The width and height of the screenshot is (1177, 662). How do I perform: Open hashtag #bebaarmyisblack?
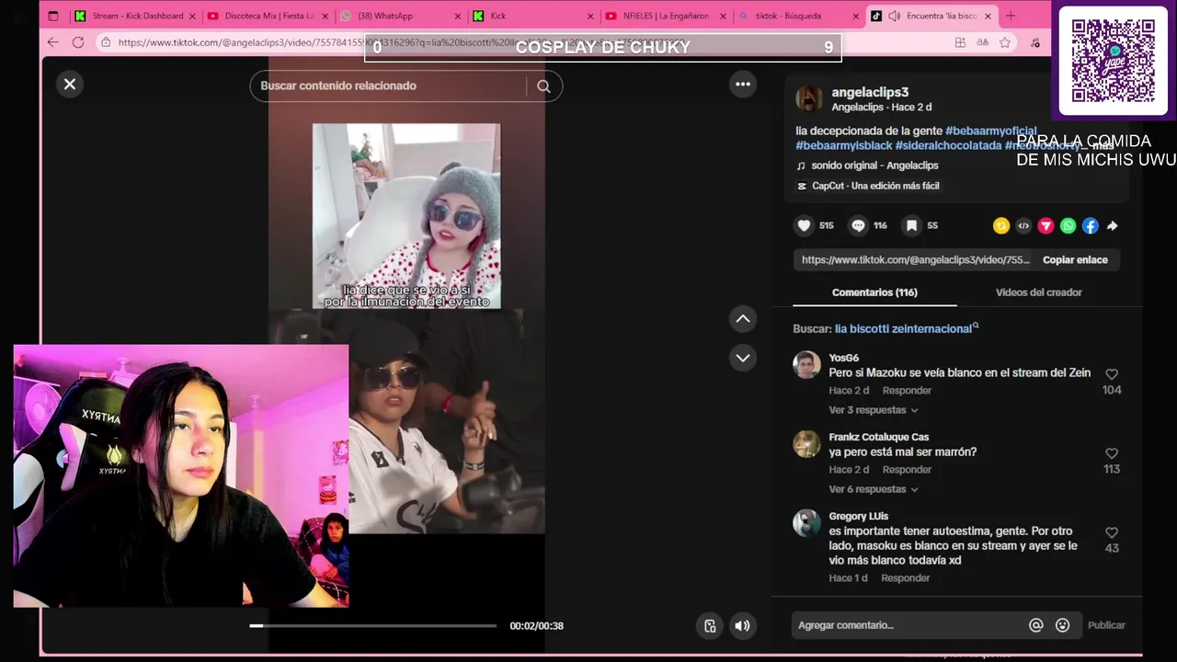tap(844, 145)
